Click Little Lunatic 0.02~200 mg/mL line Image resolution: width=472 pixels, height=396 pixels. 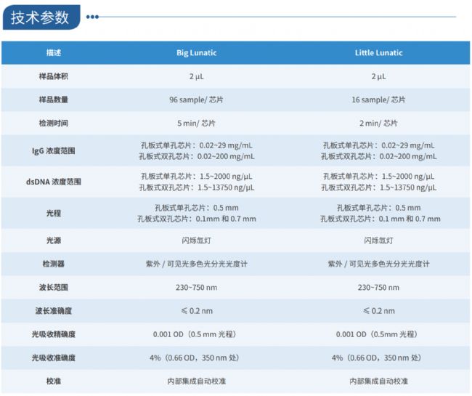pos(378,157)
